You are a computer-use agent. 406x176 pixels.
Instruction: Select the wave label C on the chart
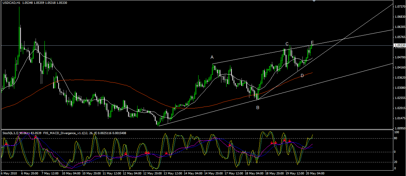[287, 44]
